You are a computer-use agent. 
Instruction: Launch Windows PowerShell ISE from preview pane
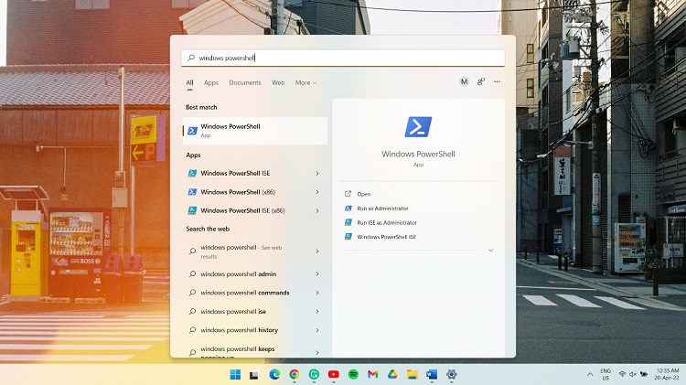[386, 237]
